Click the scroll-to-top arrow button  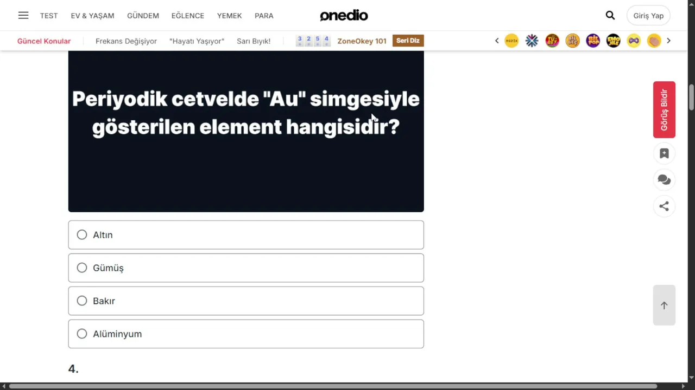coord(664,305)
